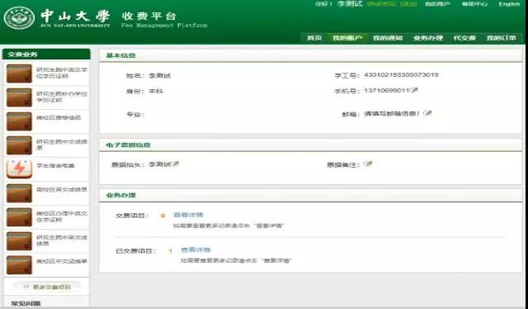528x309 pixels.
Task: Click the 电子票据信息 section title
Action: 128,145
